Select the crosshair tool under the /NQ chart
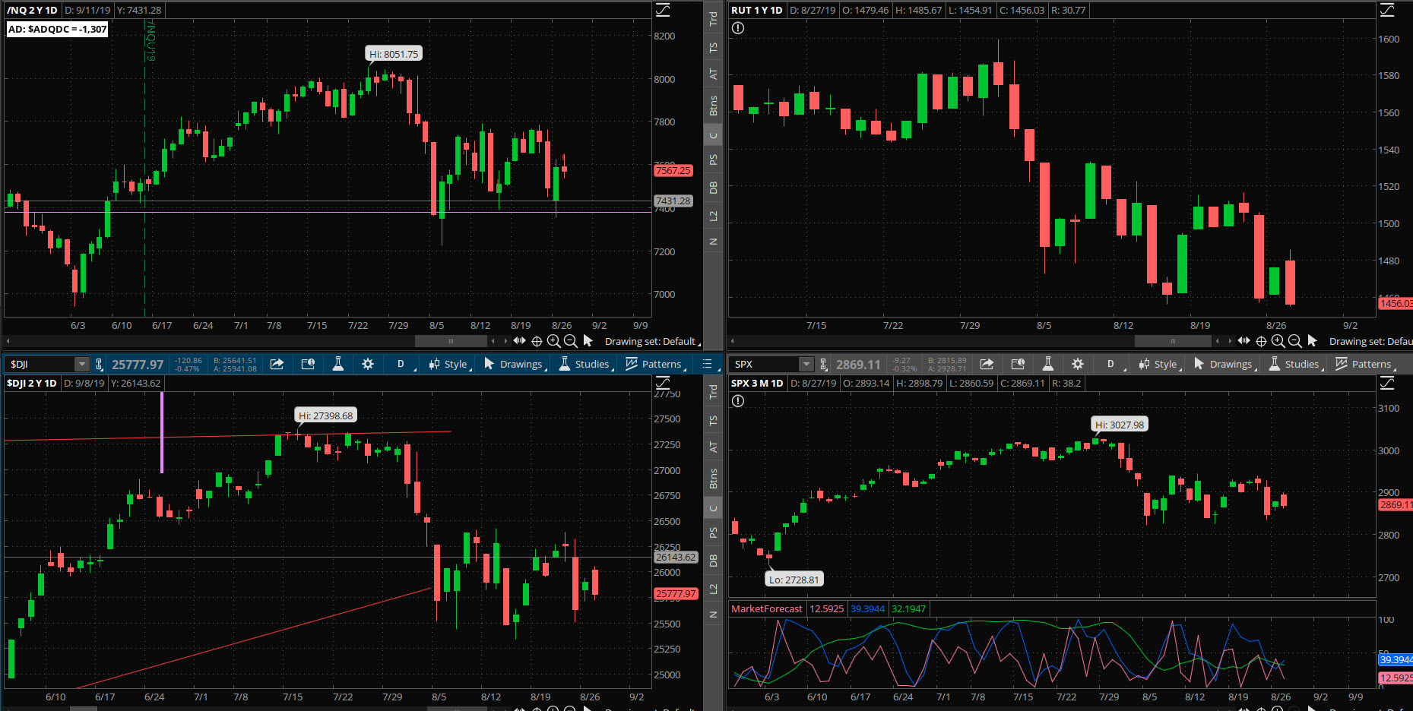The height and width of the screenshot is (711, 1413). point(537,341)
